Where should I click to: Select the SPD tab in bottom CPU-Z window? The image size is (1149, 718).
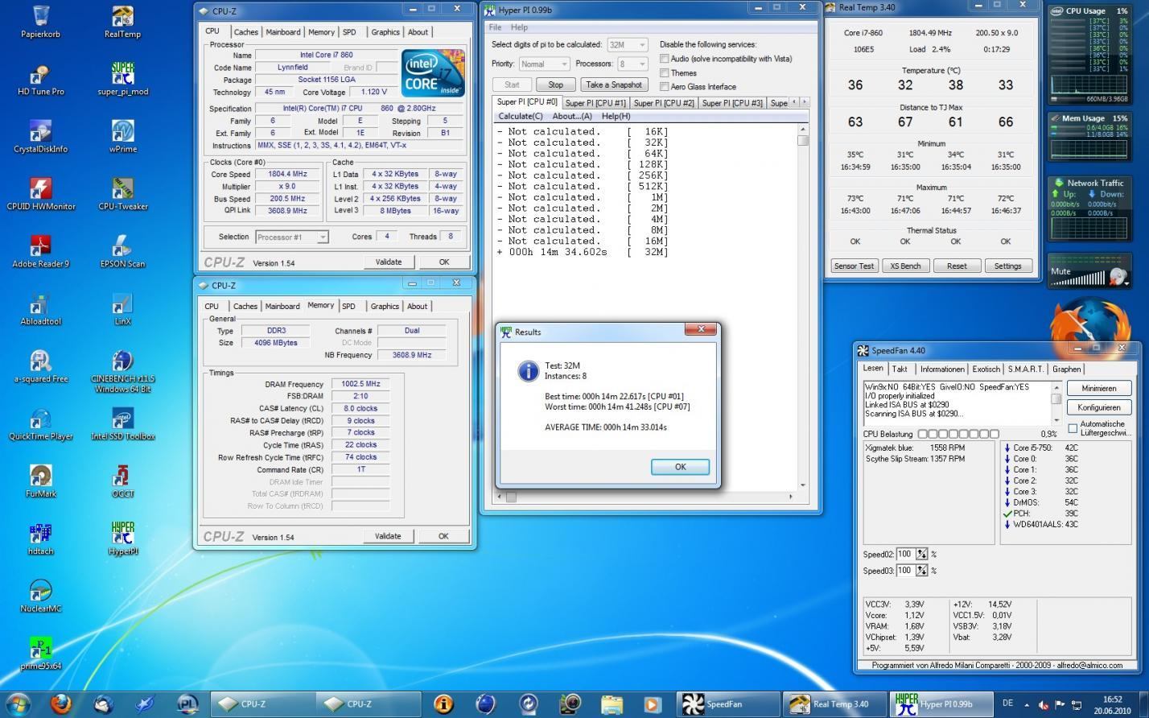348,306
